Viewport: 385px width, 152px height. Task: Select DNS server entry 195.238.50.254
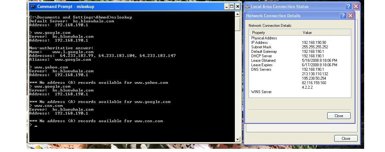click(314, 78)
